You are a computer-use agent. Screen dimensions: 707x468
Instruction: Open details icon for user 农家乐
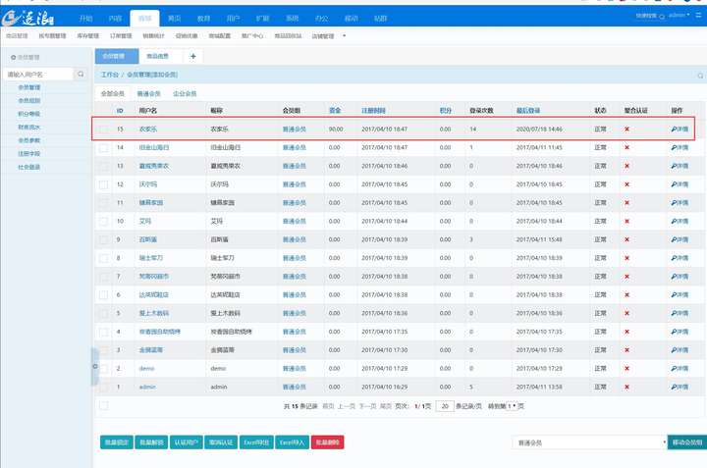click(680, 129)
